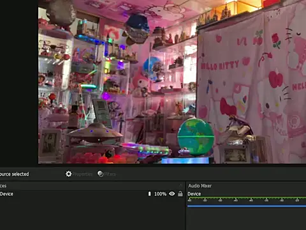This screenshot has width=306, height=230.
Task: Click the Device audio level meter
Action: pyautogui.click(x=247, y=199)
